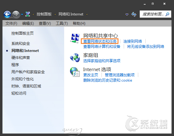Click 选择家庭组和共享选项 link
Screen dimensions: 174x136
tap(102, 61)
